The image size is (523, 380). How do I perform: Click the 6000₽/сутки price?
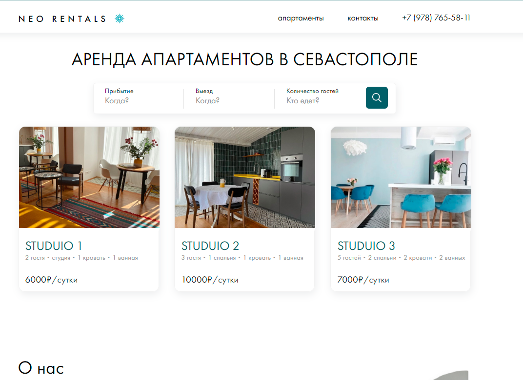coord(51,280)
